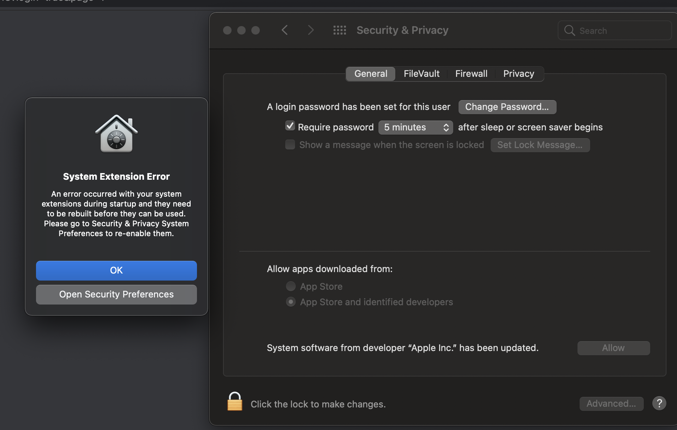Select the App Store radio button

291,286
